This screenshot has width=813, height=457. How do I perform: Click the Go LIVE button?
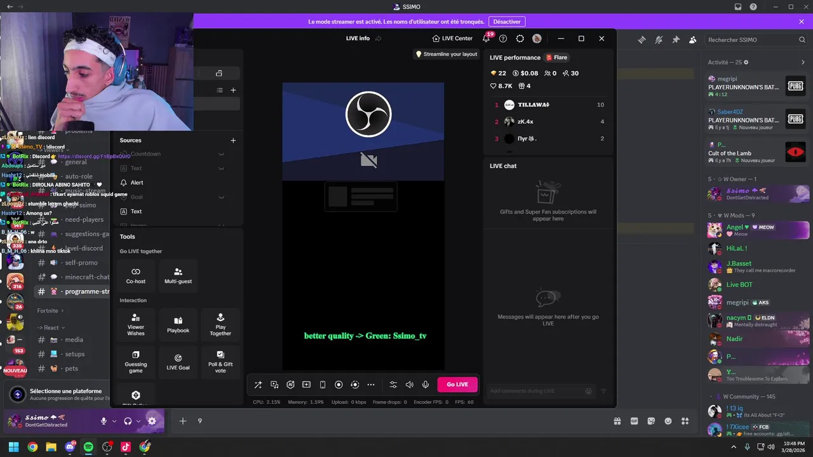[x=457, y=385]
